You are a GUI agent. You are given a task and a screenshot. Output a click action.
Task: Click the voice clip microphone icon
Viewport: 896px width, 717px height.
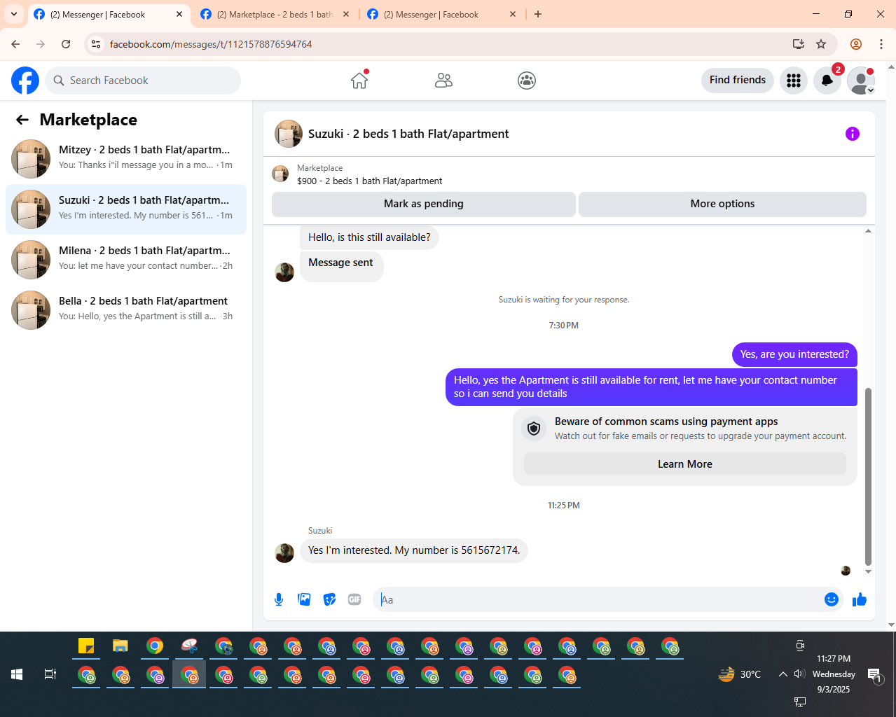click(279, 599)
